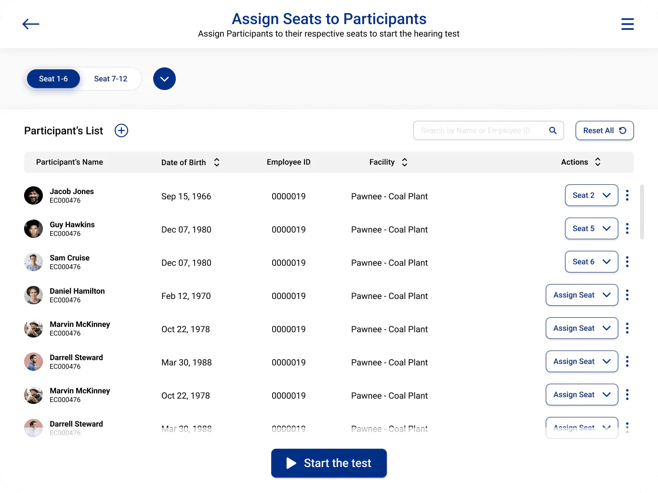Click the date Feb 12, 1970

[x=186, y=296]
